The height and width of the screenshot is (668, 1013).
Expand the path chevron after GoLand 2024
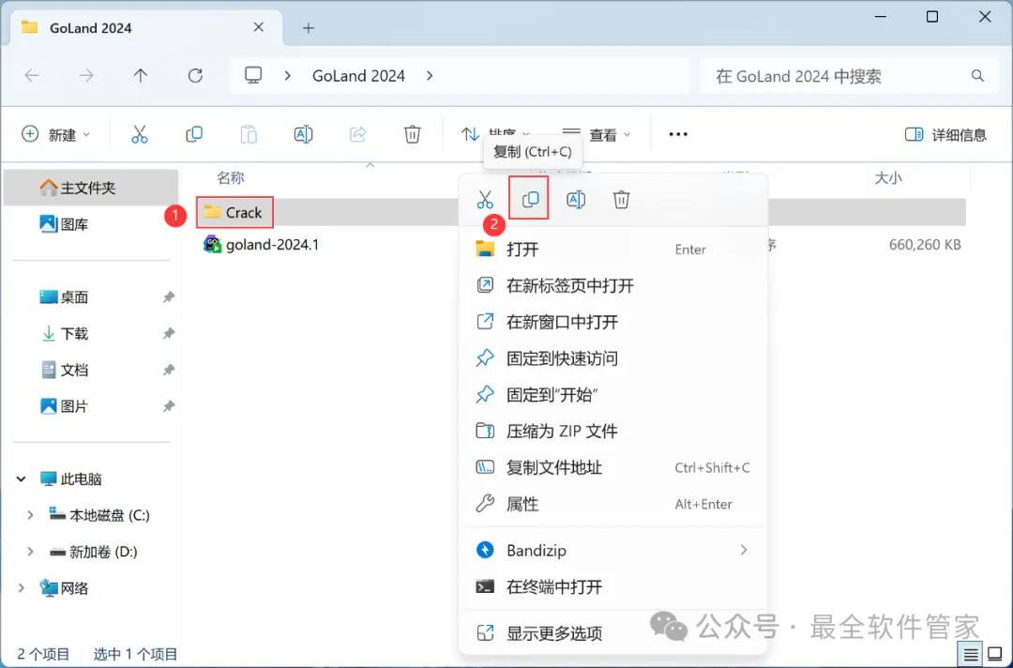click(430, 76)
